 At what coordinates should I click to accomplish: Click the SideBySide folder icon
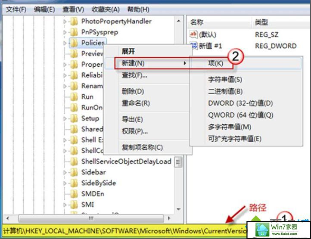[74, 183]
